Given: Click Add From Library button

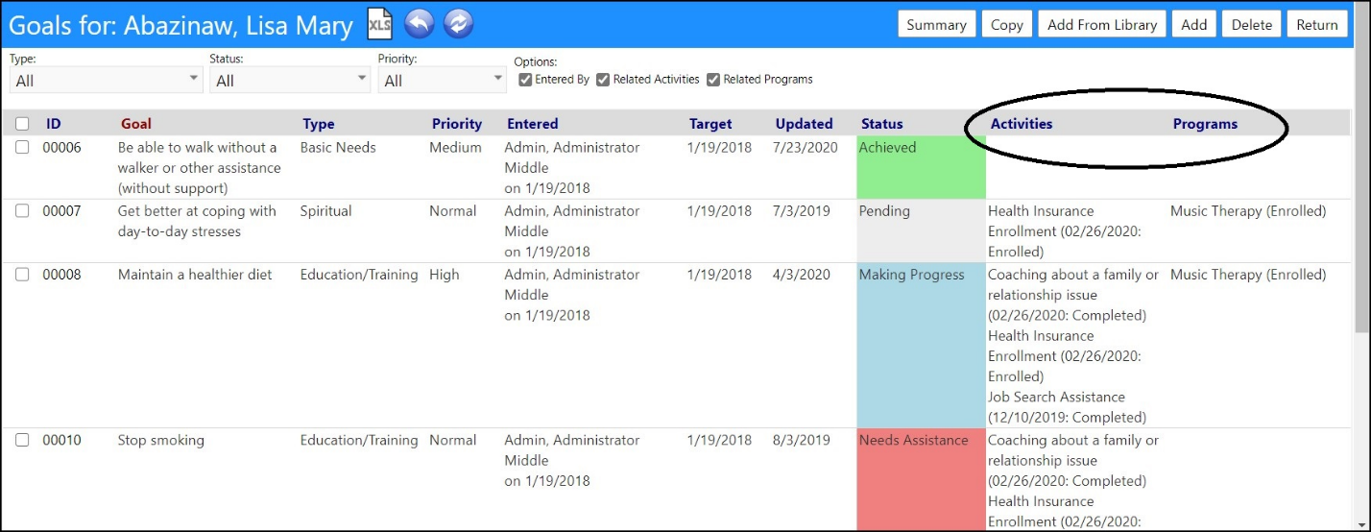Looking at the screenshot, I should 1102,25.
